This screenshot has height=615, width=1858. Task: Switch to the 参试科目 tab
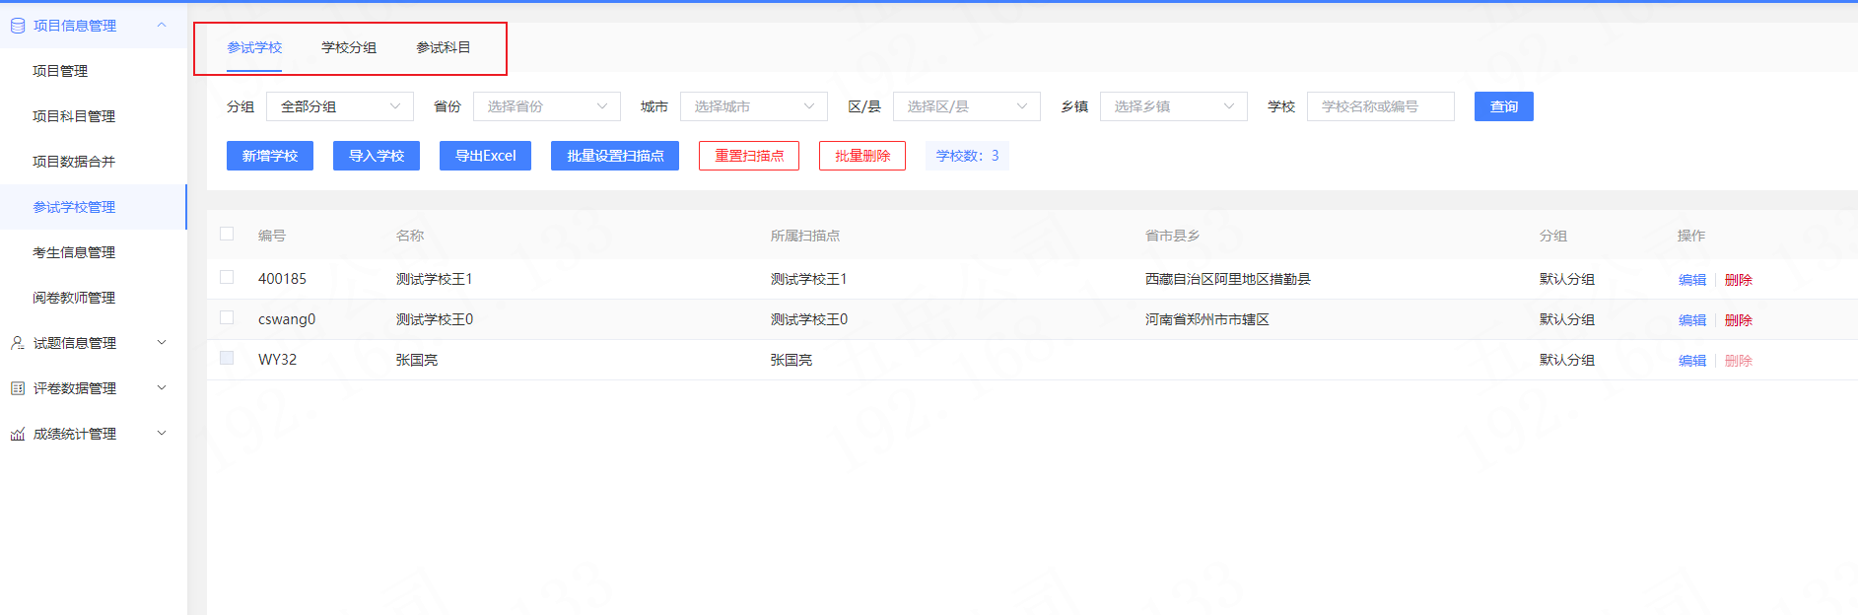coord(444,47)
